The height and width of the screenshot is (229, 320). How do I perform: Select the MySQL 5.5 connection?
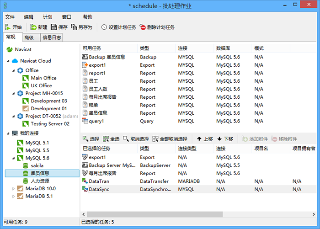[x=37, y=150]
